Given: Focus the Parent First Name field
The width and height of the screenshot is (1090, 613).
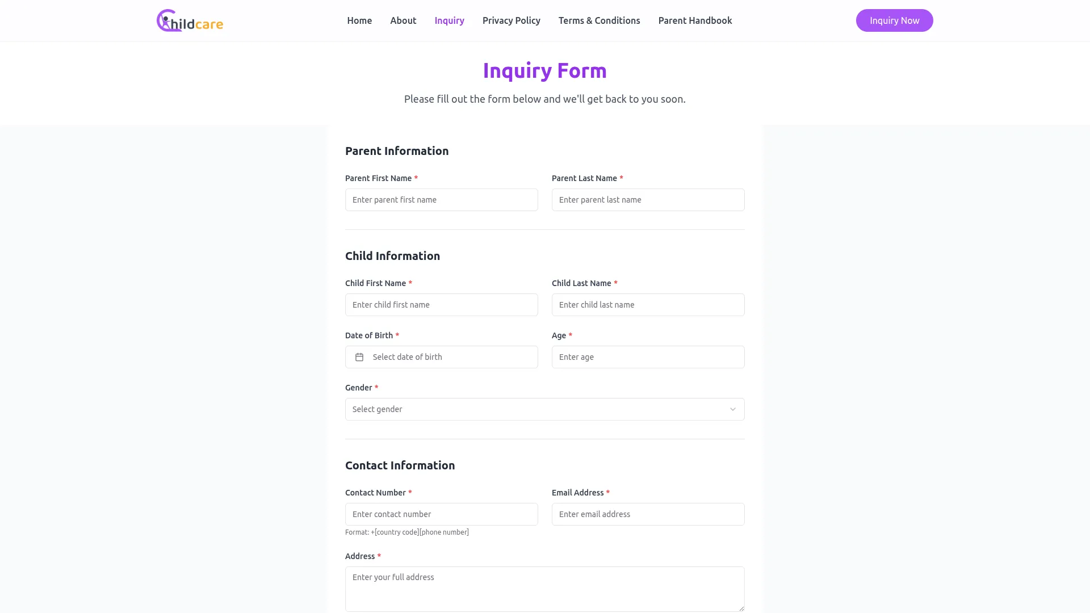Looking at the screenshot, I should [441, 200].
